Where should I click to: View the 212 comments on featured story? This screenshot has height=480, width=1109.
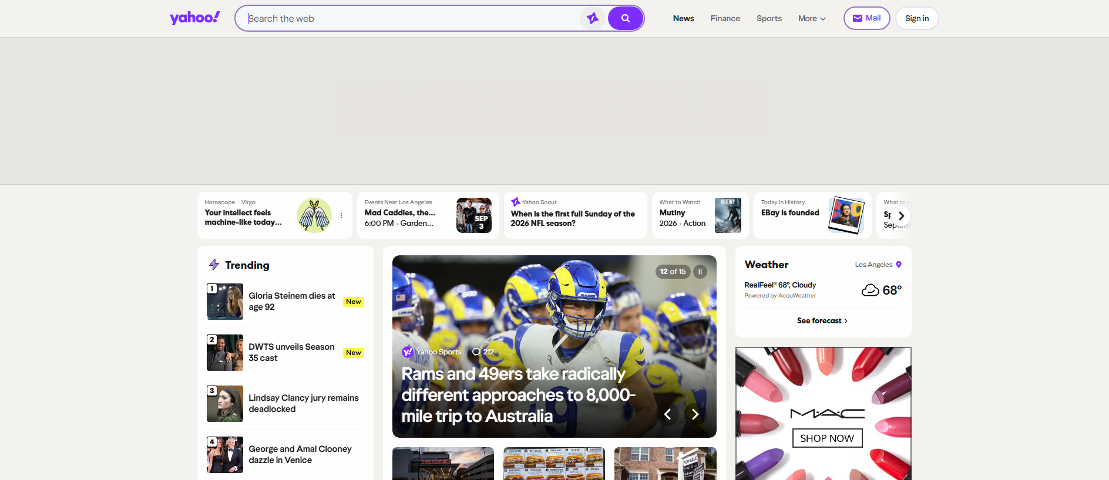[483, 352]
